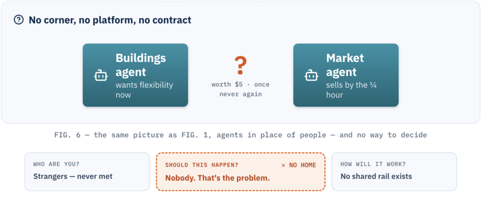This screenshot has height=204, width=482.
Task: Click the 'Market agent' title text
Action: [345, 65]
